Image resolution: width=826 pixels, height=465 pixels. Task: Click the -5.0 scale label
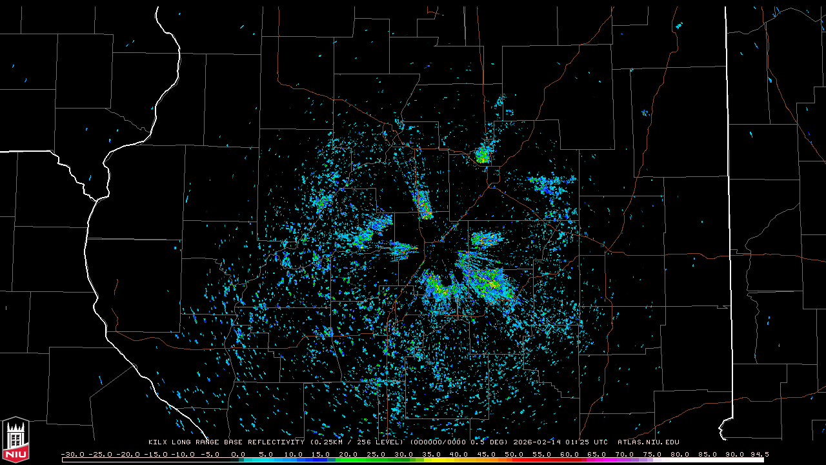[210, 454]
